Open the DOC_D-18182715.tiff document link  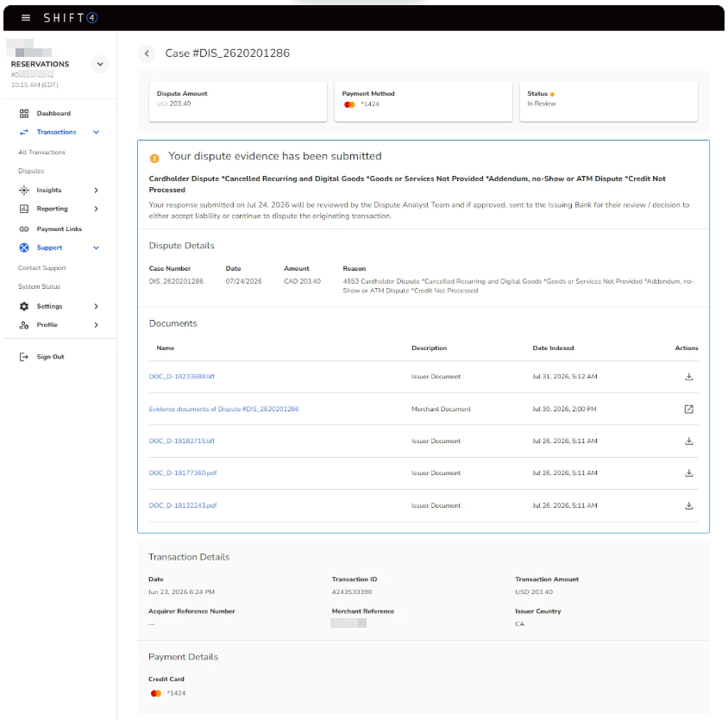(182, 441)
